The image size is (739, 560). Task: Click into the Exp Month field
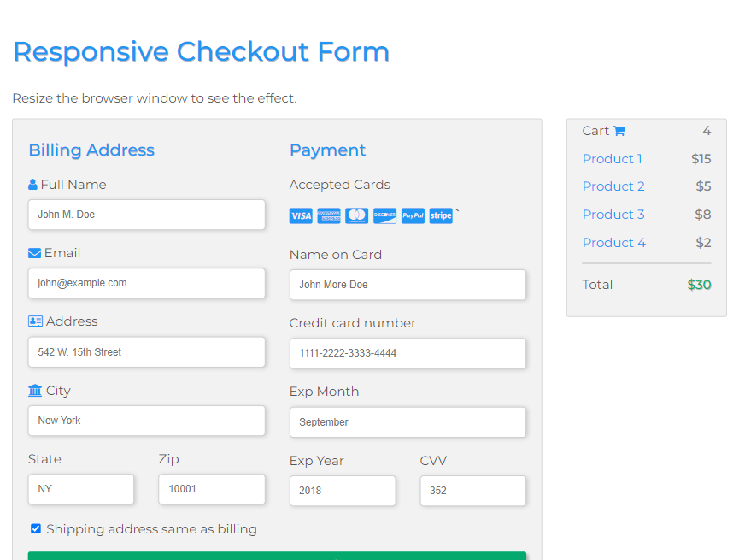pos(408,422)
